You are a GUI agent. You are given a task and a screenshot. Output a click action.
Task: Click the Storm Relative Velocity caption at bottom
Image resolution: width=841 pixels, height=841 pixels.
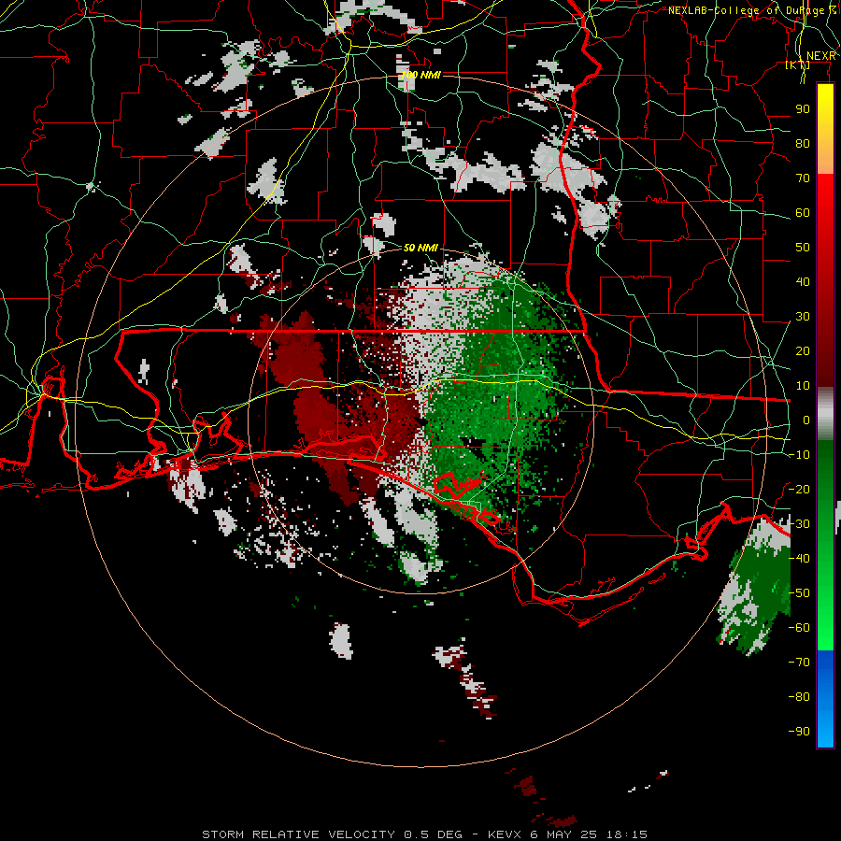click(424, 834)
